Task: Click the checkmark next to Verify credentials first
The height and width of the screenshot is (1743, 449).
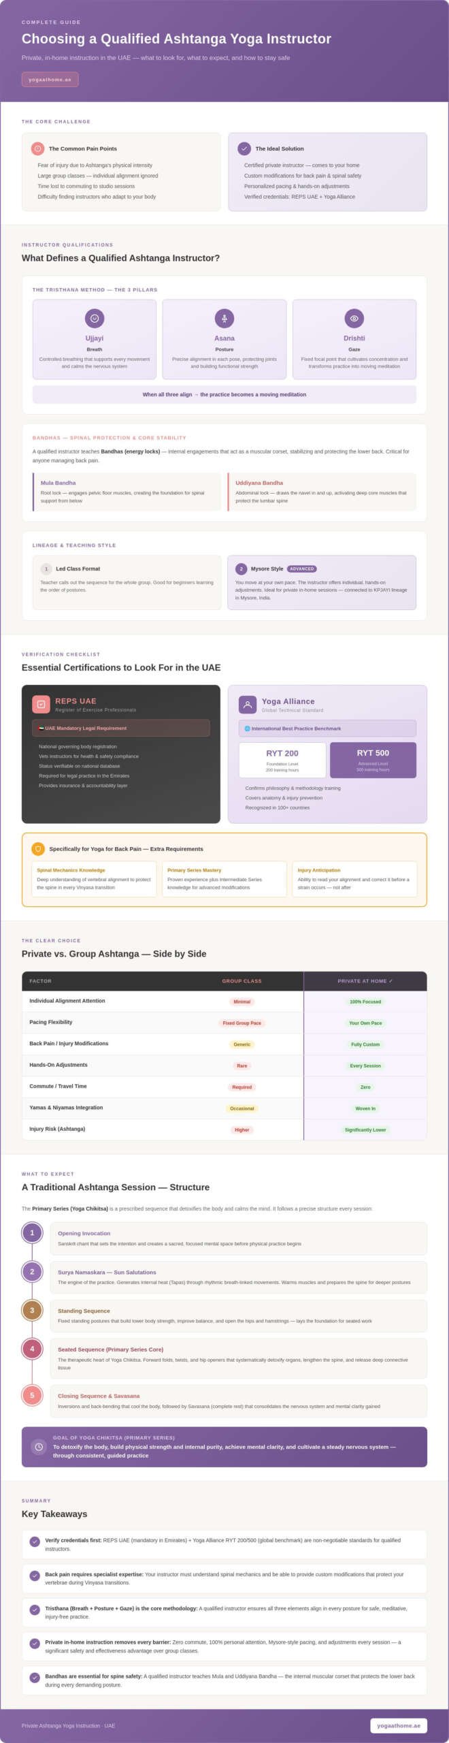Action: pyautogui.click(x=35, y=1541)
